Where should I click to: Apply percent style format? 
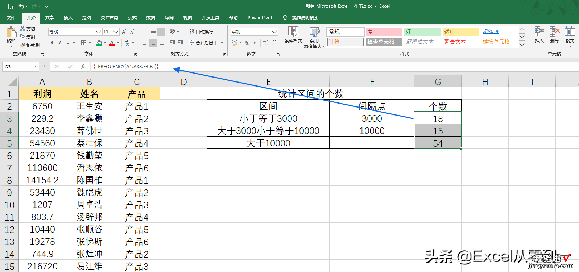click(x=247, y=43)
